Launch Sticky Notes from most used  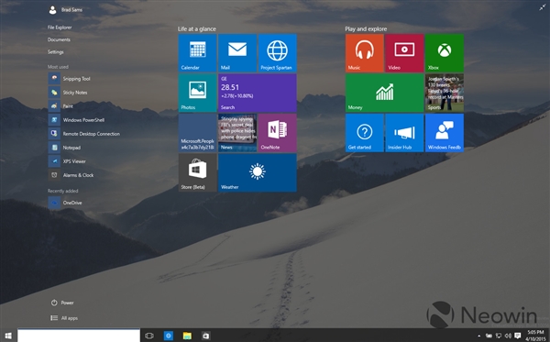coord(68,93)
